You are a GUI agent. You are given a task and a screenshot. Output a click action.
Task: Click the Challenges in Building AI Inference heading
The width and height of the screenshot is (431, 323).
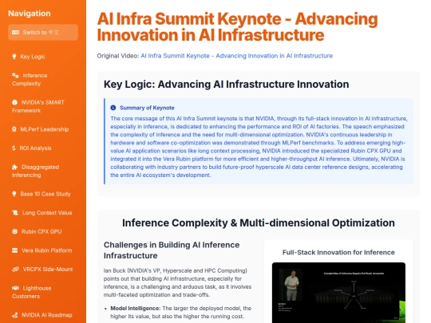[172, 250]
